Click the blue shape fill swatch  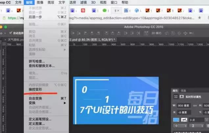tap(176, 120)
